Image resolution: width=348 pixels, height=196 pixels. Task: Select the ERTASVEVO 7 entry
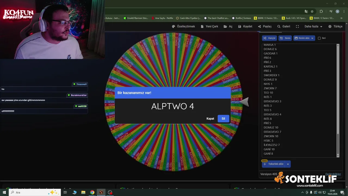[x=272, y=132]
